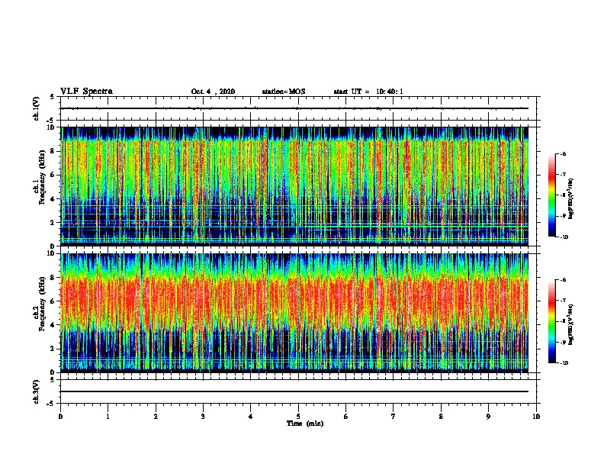Click the time-axis tick label "3"
604x467 pixels.
(203, 417)
